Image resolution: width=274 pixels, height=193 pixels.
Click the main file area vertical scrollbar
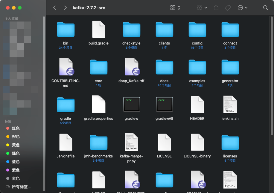[x=272, y=76]
